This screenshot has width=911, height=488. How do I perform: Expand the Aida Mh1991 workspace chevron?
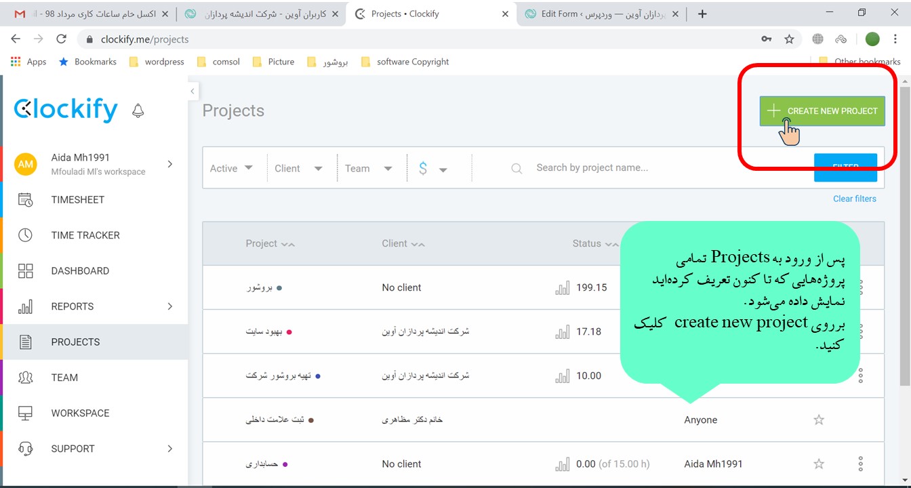[169, 164]
